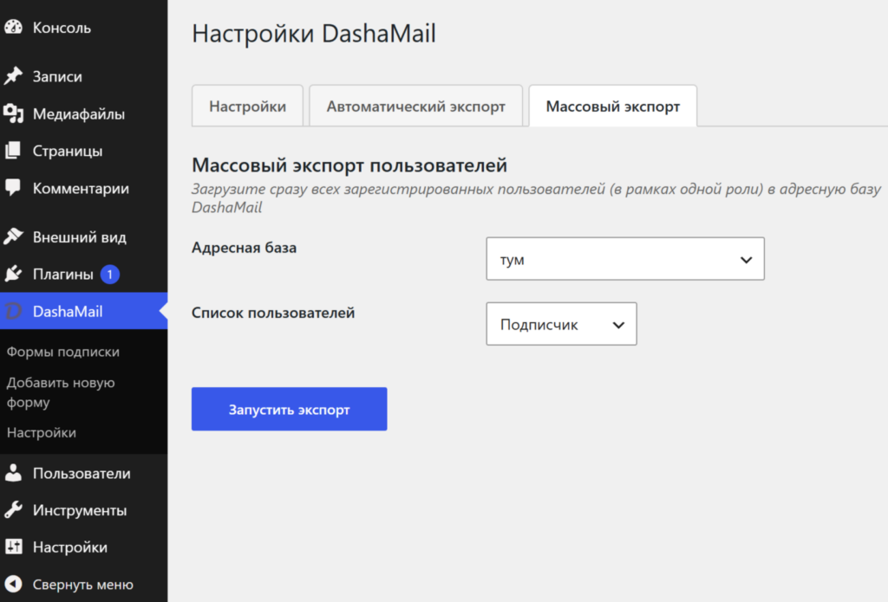Screen dimensions: 888x602
Task: Switch to the Настройки tab
Action: [247, 106]
